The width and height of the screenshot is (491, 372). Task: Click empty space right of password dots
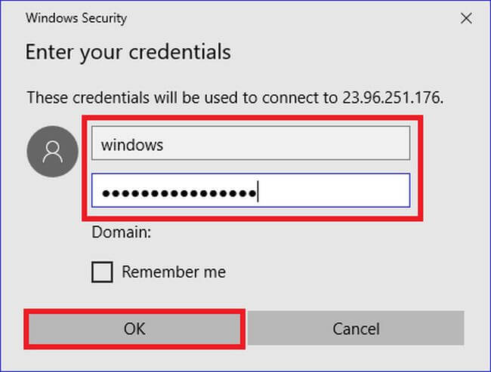[x=332, y=191]
